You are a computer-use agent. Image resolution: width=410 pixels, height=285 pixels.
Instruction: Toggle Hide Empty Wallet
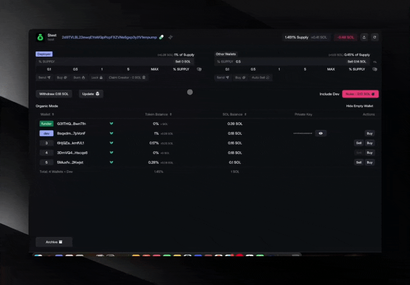pyautogui.click(x=359, y=106)
